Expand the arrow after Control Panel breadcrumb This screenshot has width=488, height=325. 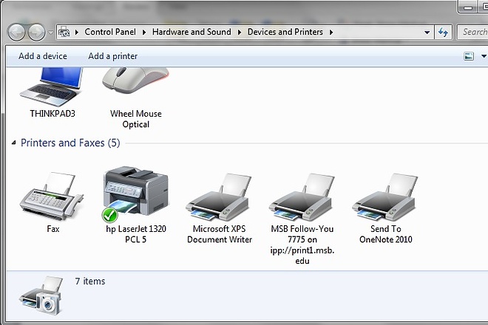pos(144,32)
